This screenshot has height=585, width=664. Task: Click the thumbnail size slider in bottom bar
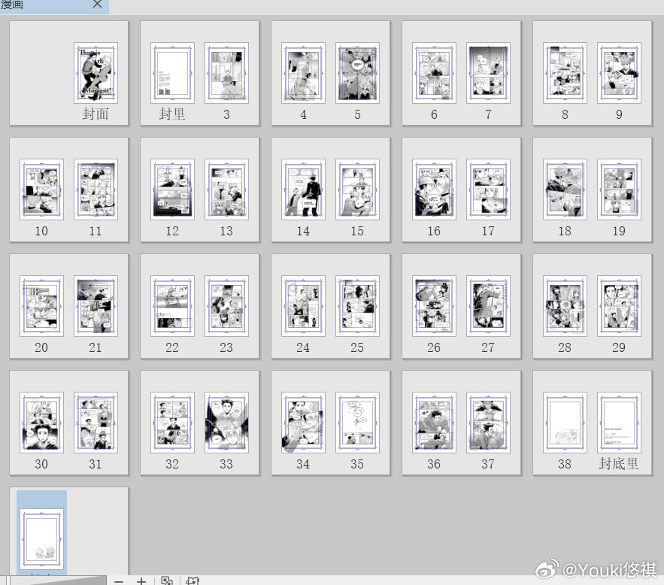[x=57, y=580]
